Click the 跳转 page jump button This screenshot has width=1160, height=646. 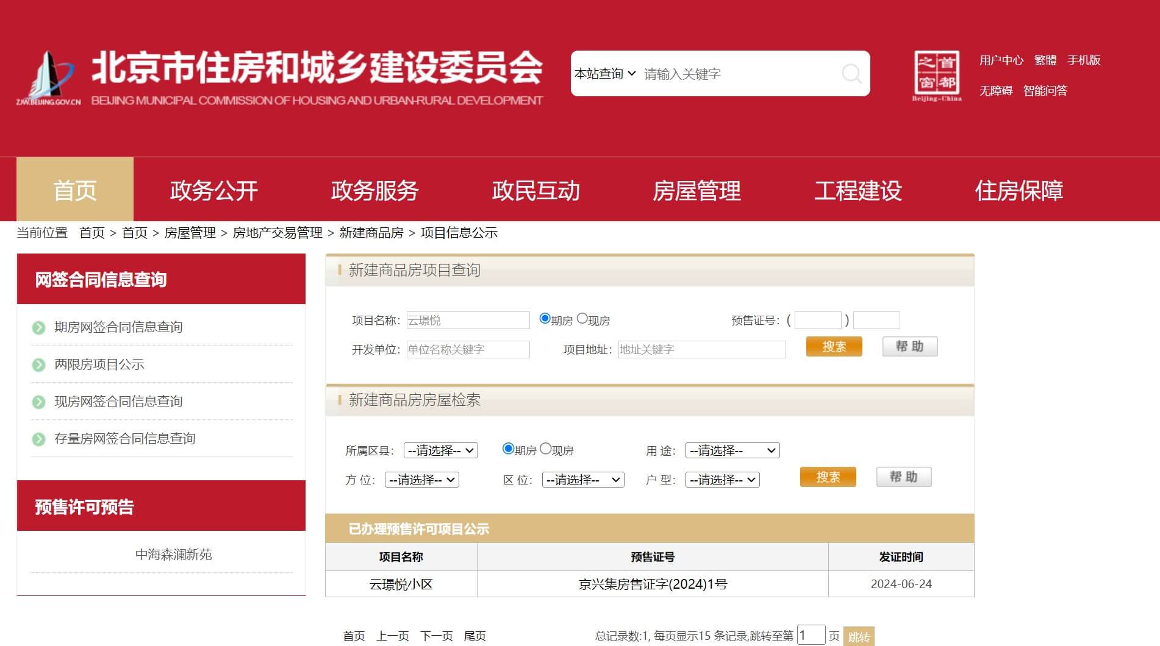tap(859, 636)
